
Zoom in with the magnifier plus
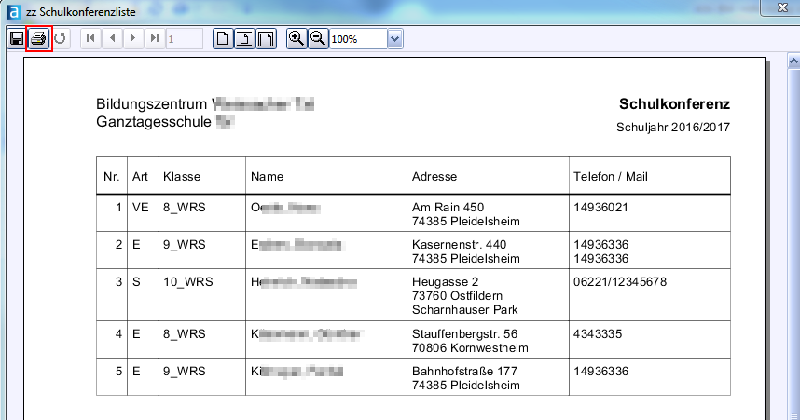pos(297,39)
